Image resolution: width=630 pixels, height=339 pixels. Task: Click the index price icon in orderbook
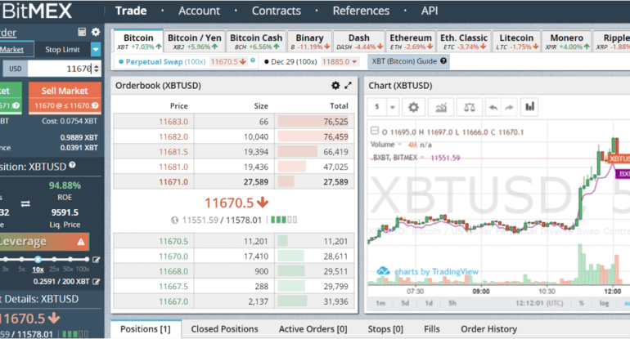[x=174, y=220]
